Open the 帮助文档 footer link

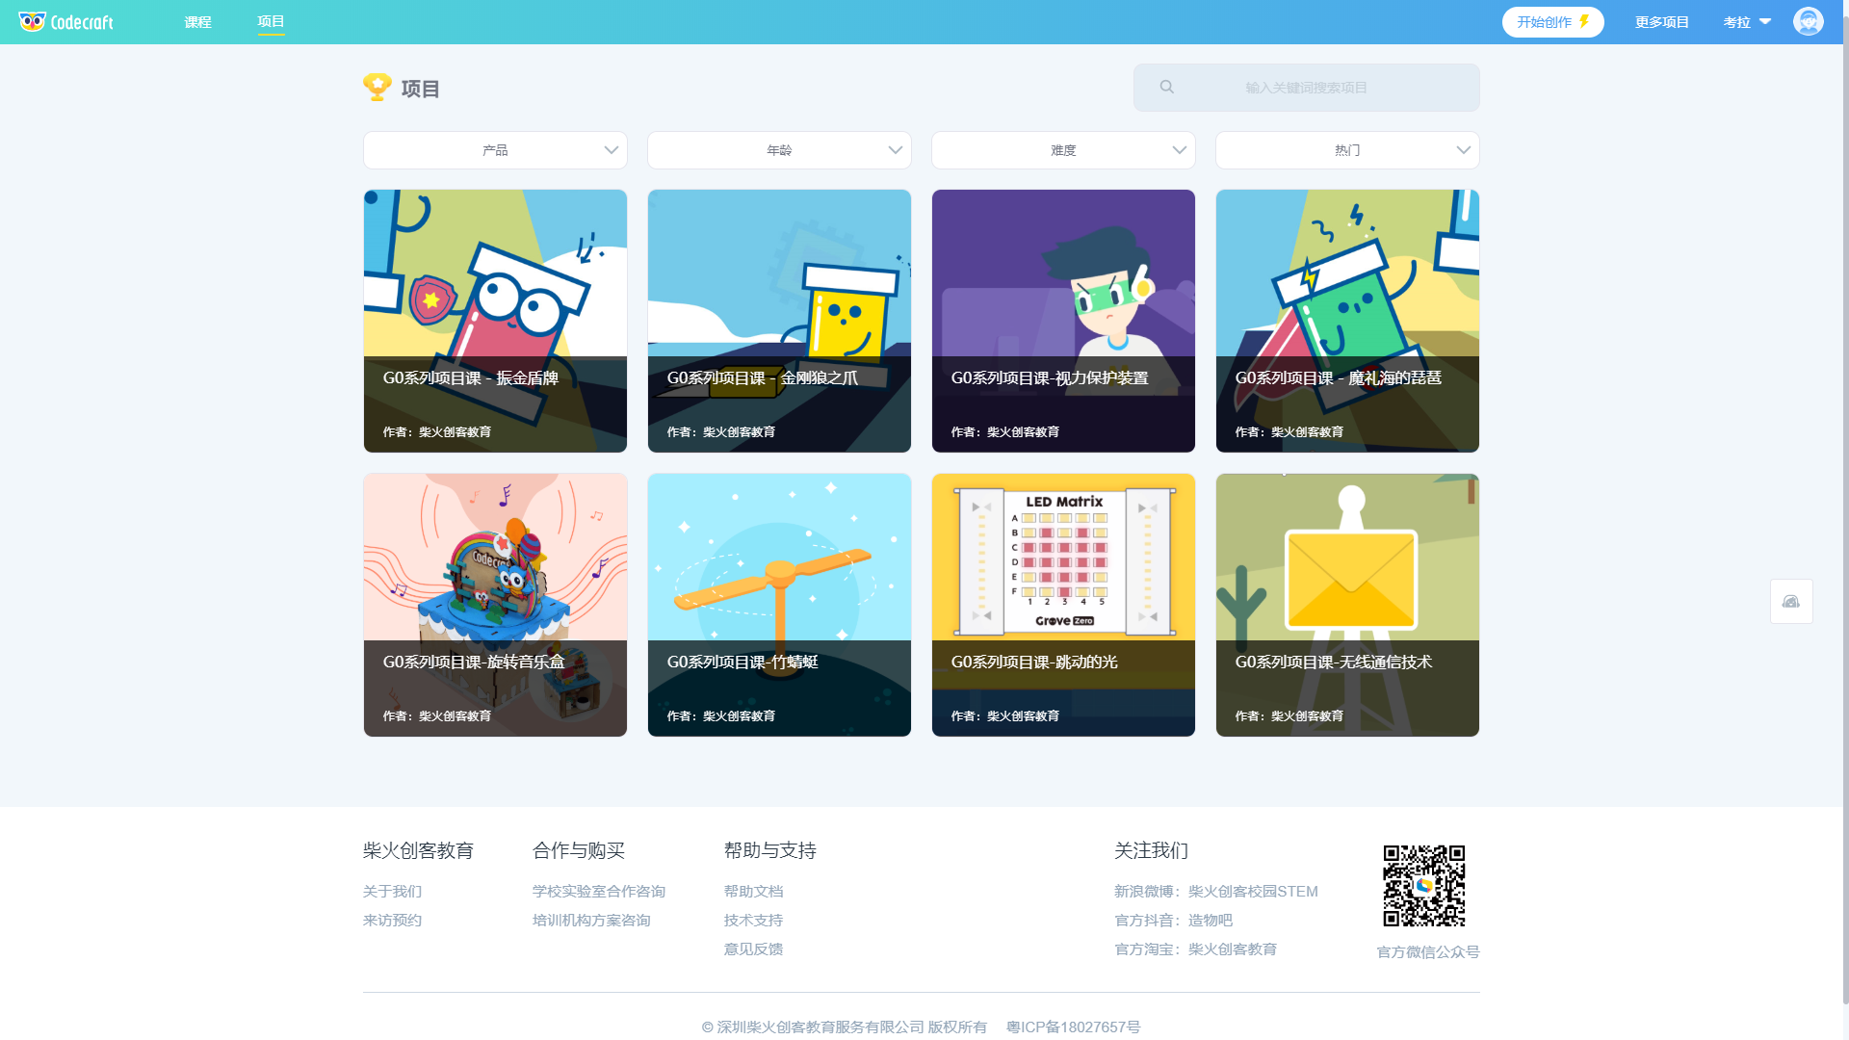coord(753,892)
